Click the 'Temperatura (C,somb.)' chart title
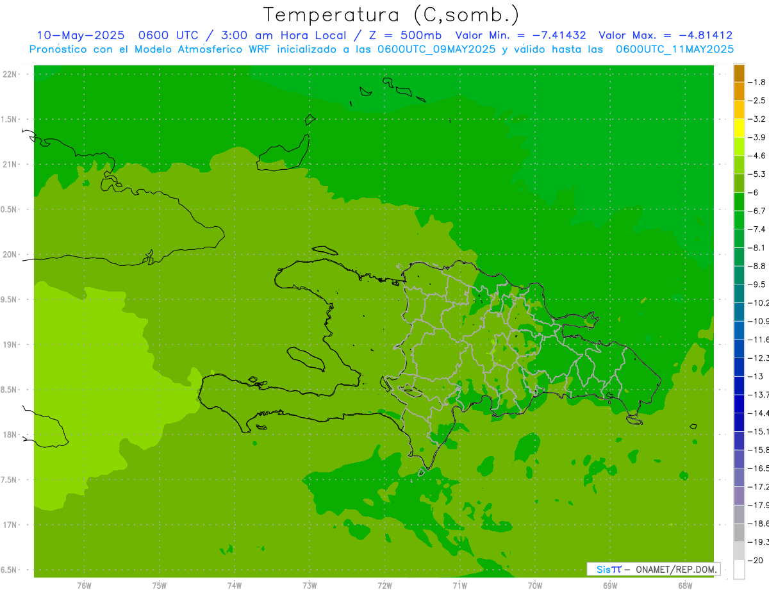Viewport: 769px width, 594px height. [x=392, y=15]
